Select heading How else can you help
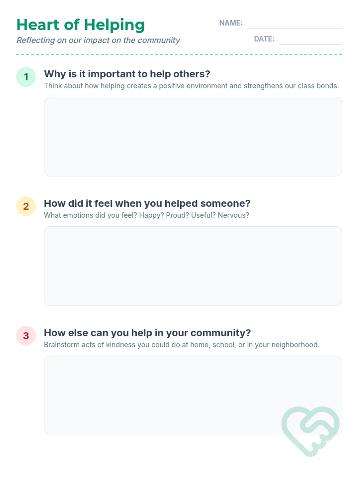Screen dimensions: 358x478 pyautogui.click(x=147, y=333)
